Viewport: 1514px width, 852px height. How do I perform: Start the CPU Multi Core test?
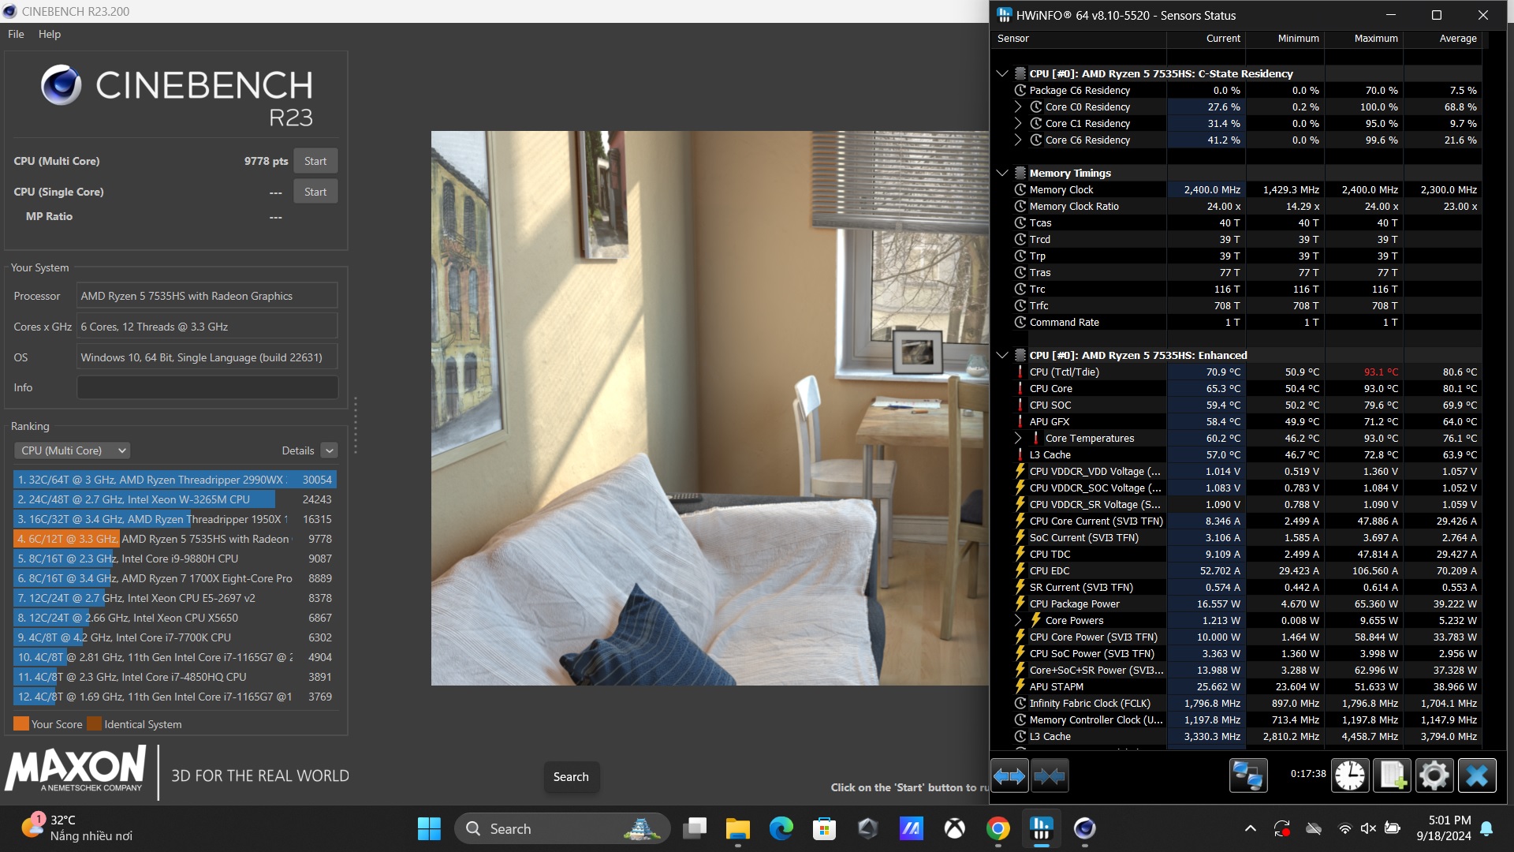[315, 161]
